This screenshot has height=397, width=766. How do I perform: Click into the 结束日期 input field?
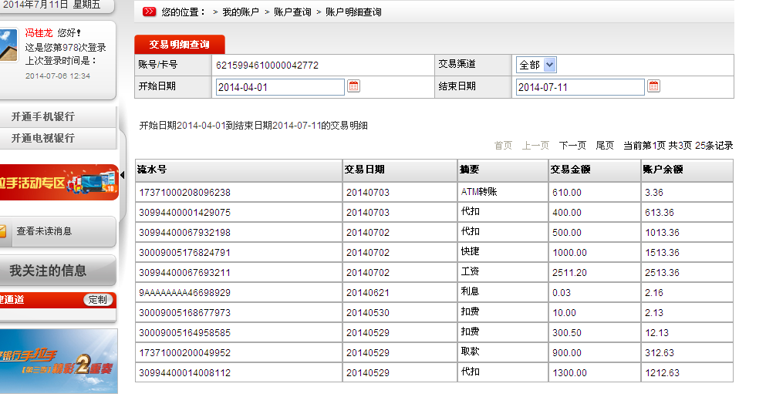pyautogui.click(x=579, y=87)
